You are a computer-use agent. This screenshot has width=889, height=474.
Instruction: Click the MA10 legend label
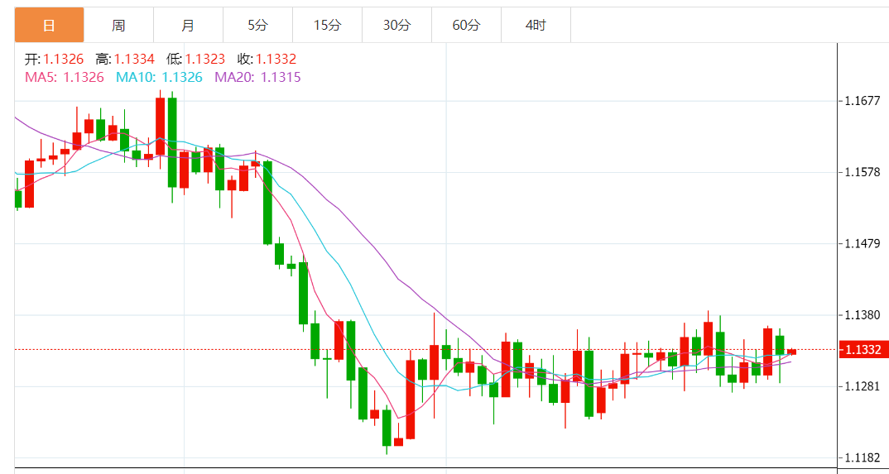(159, 77)
